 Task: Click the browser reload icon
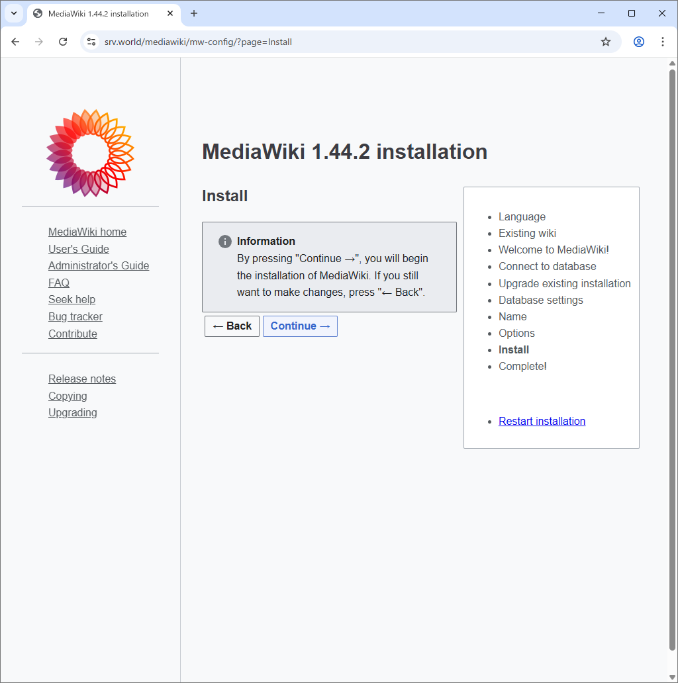tap(63, 42)
